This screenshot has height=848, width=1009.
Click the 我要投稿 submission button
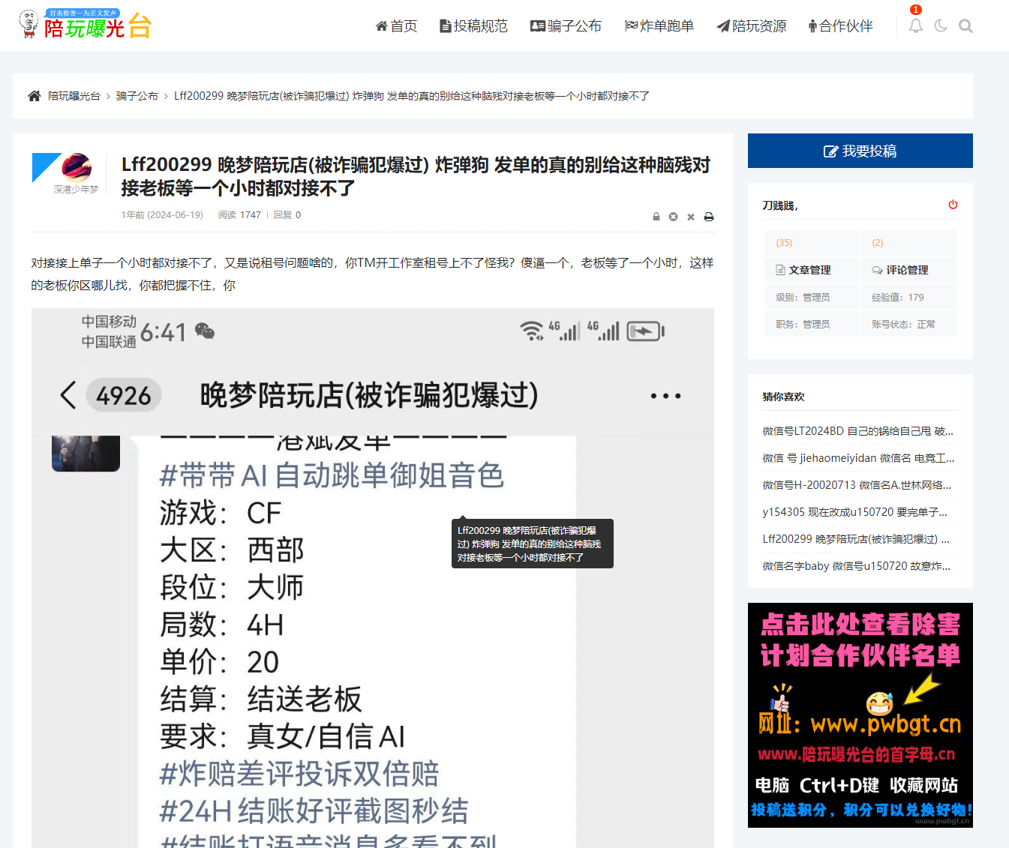click(860, 151)
